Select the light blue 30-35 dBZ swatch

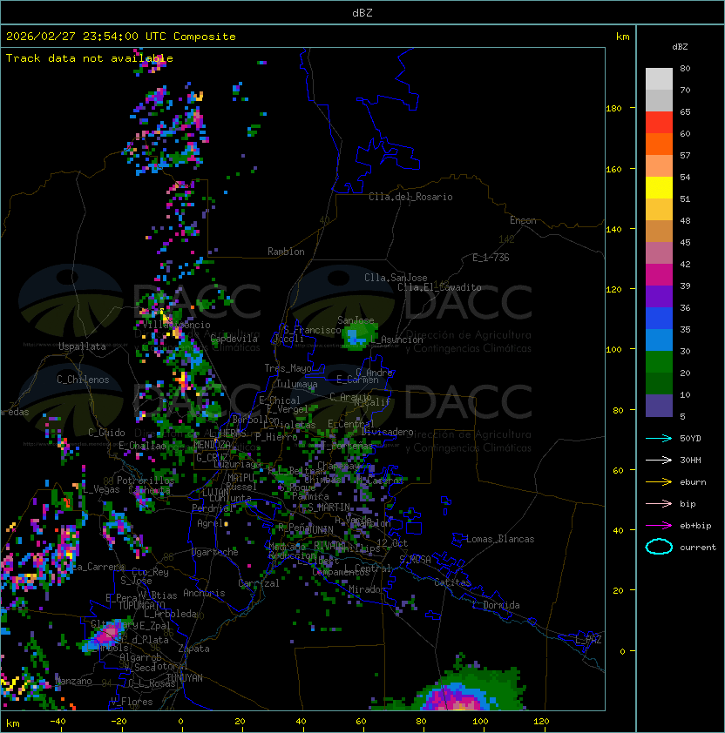pos(659,340)
